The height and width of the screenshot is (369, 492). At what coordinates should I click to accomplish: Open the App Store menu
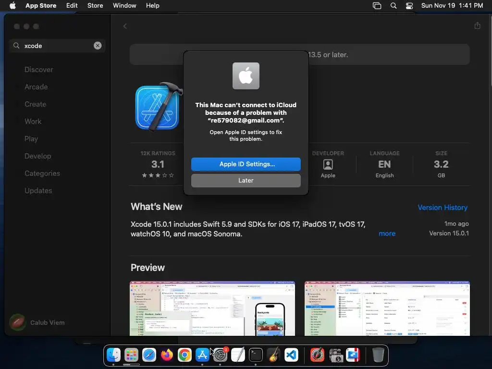point(41,5)
